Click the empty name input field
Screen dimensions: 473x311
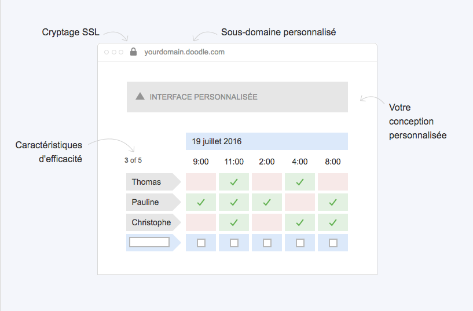pos(149,242)
